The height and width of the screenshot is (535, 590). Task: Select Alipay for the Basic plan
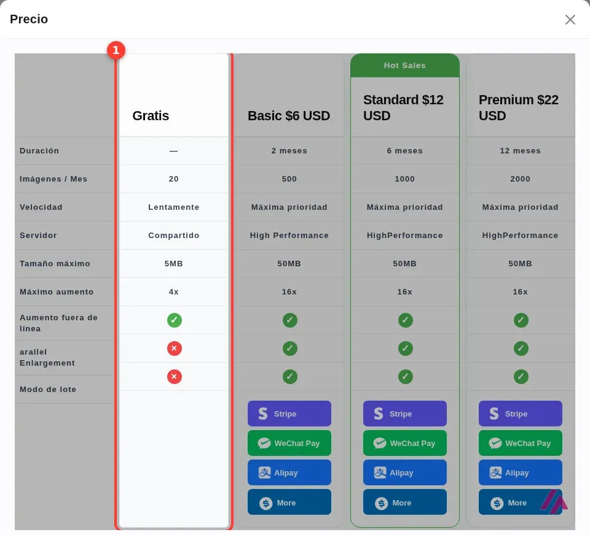click(x=289, y=472)
